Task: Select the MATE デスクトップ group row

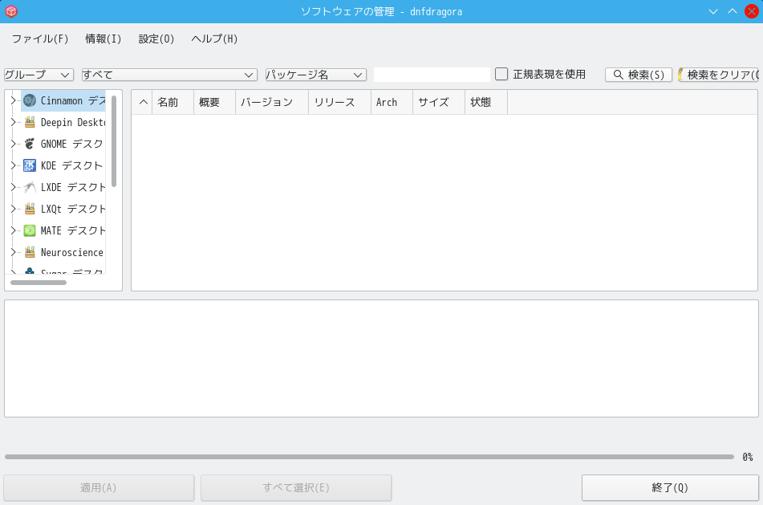Action: [x=63, y=230]
